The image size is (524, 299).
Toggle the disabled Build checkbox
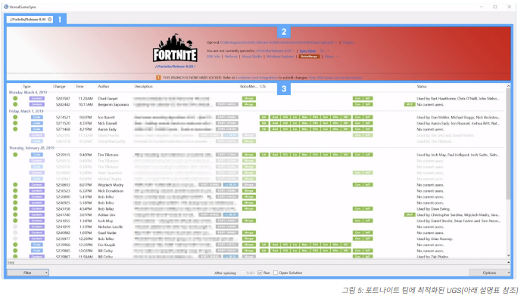(243, 273)
